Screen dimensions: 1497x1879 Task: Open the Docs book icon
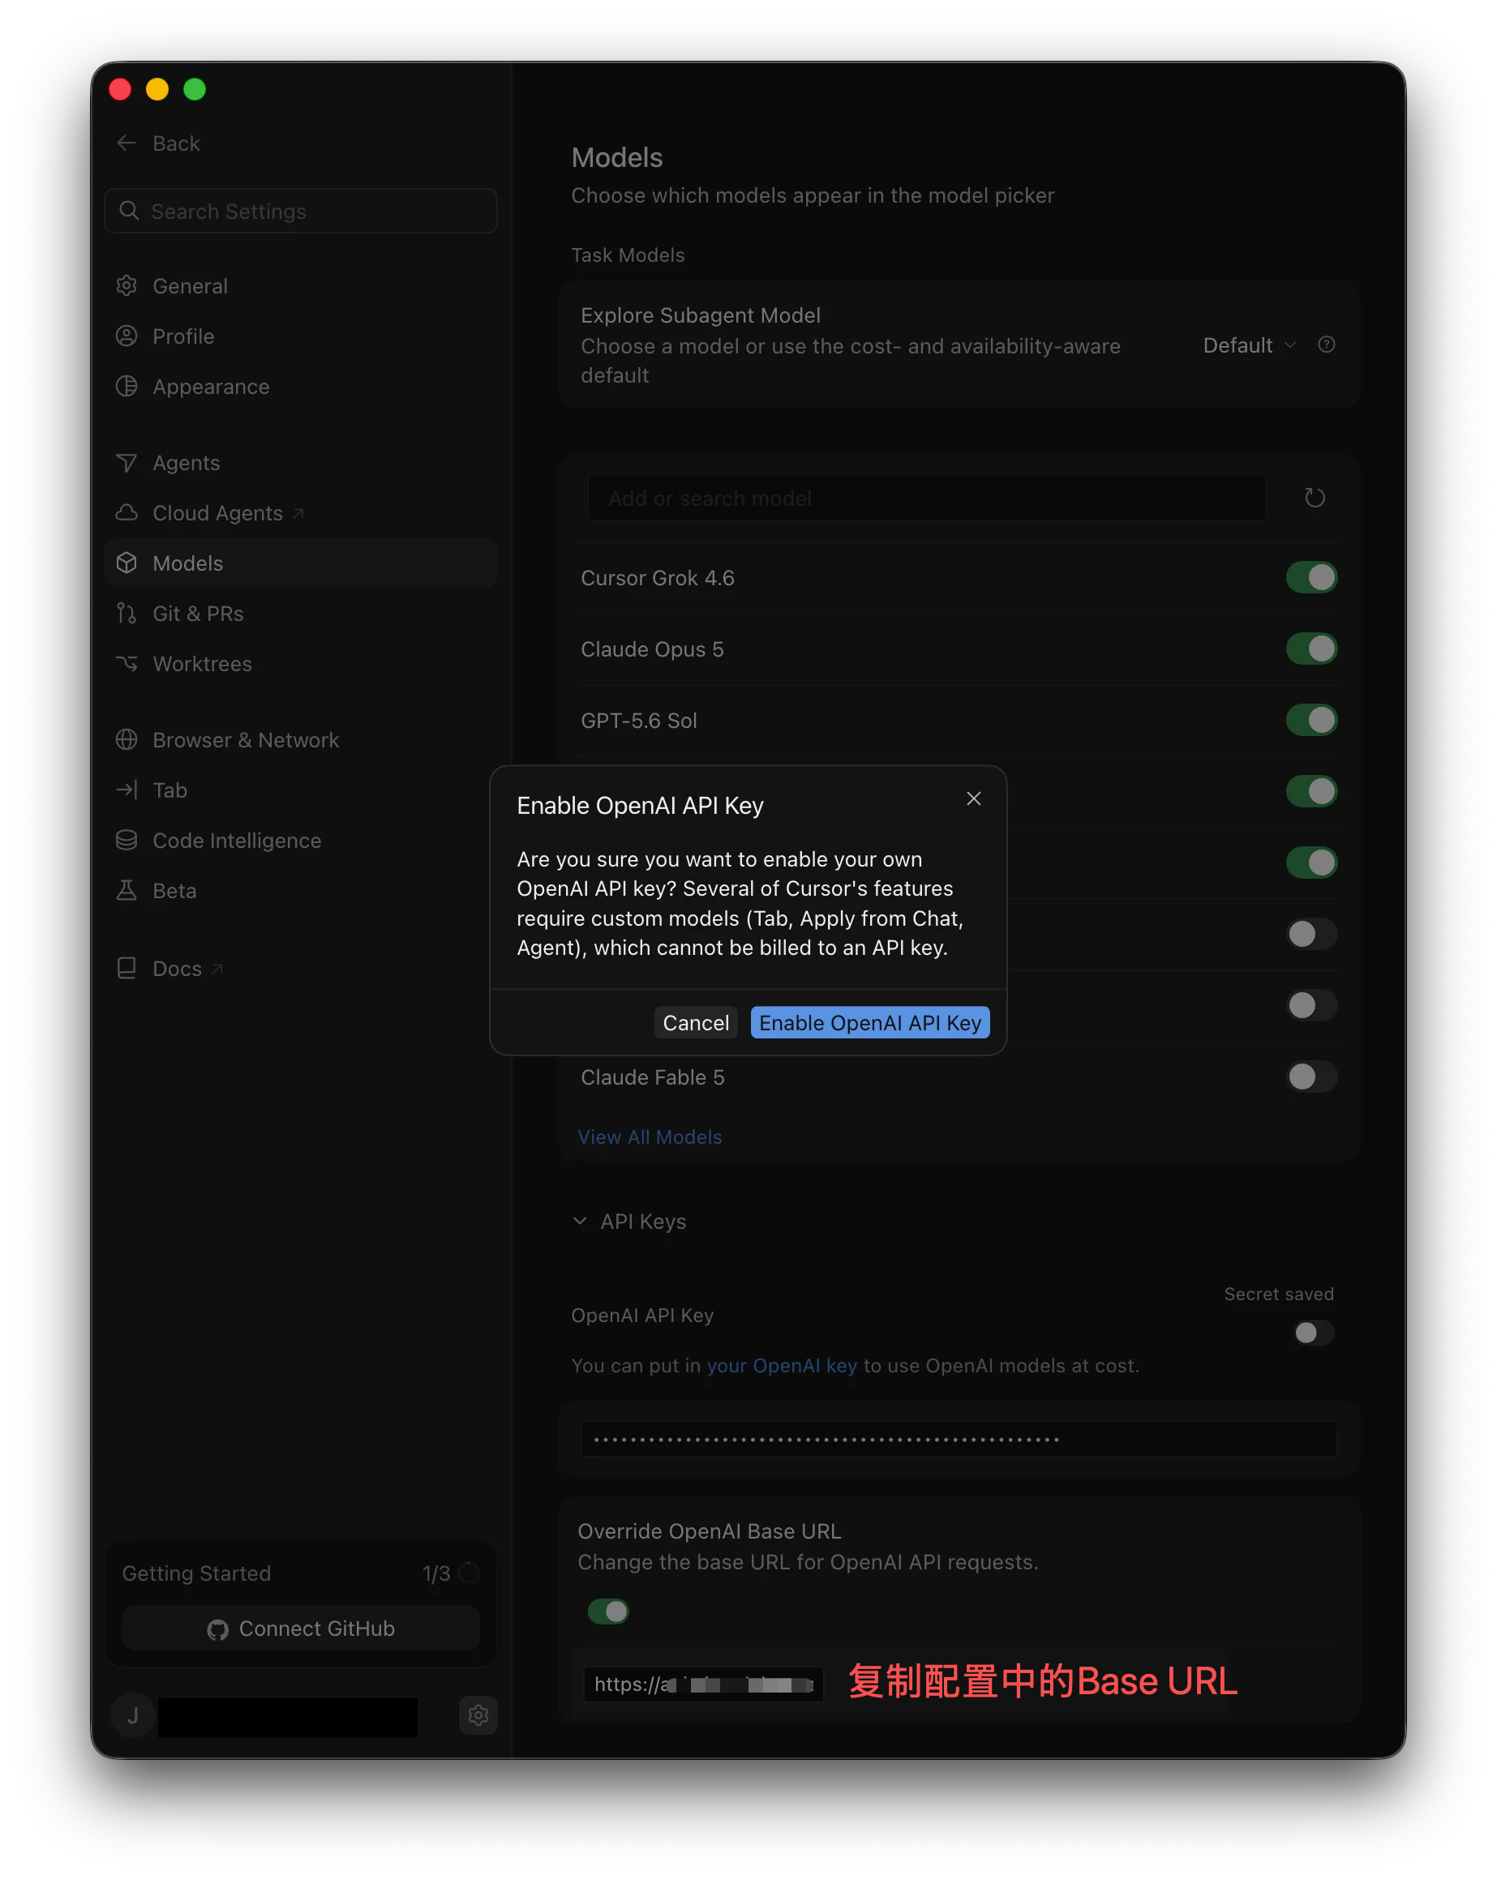[x=127, y=968]
